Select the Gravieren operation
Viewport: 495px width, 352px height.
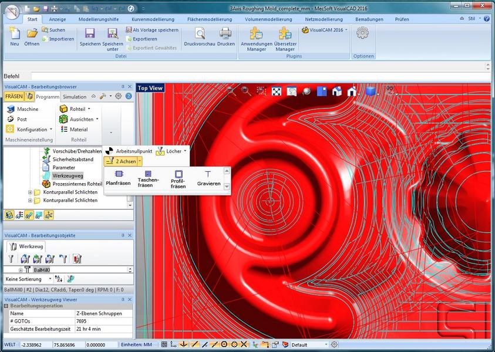tap(208, 178)
